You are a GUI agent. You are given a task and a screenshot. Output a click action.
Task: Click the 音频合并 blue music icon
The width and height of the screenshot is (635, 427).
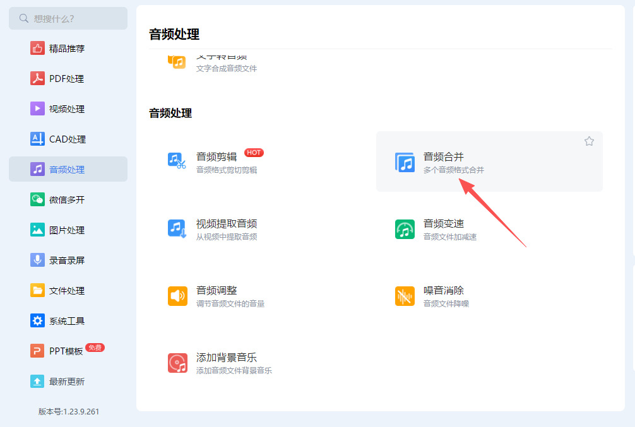pos(405,162)
